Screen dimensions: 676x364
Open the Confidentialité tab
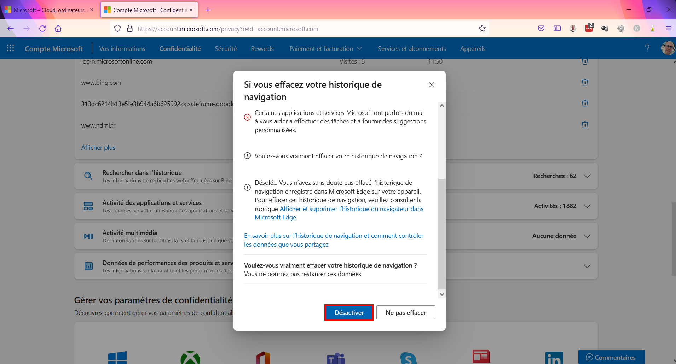pos(180,49)
